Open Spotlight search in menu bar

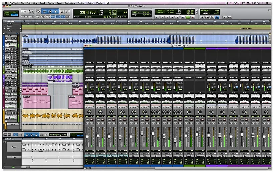click(x=267, y=3)
